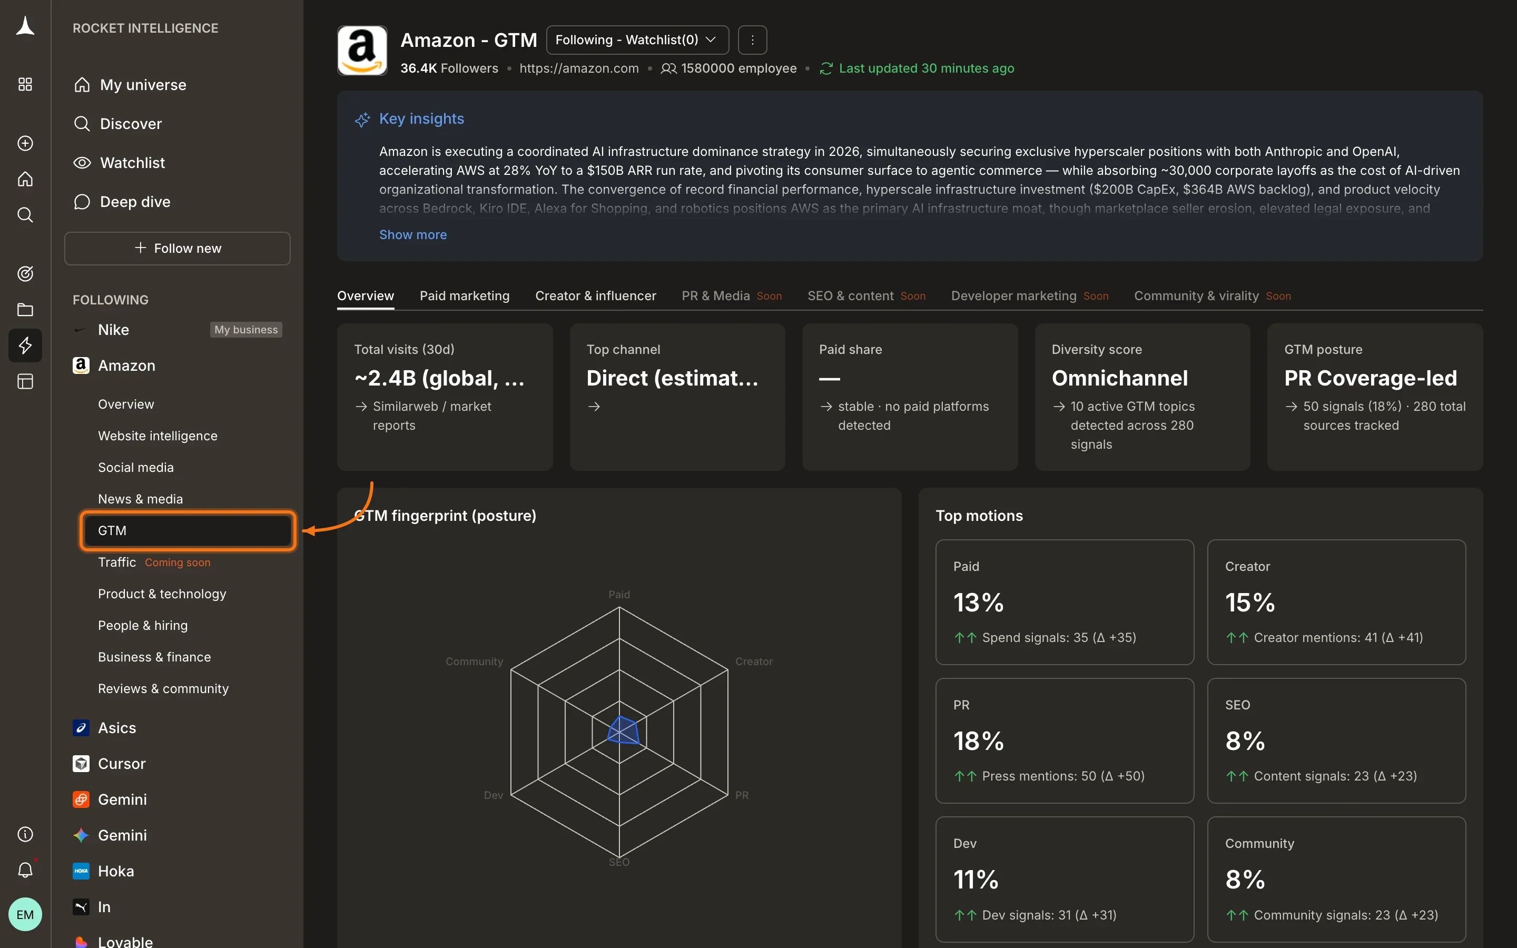Image resolution: width=1517 pixels, height=948 pixels.
Task: Click the info circle icon in left rail
Action: [x=25, y=834]
